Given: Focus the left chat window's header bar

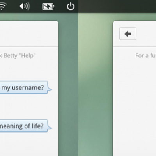Looking at the screenshot, I should tap(29, 34).
